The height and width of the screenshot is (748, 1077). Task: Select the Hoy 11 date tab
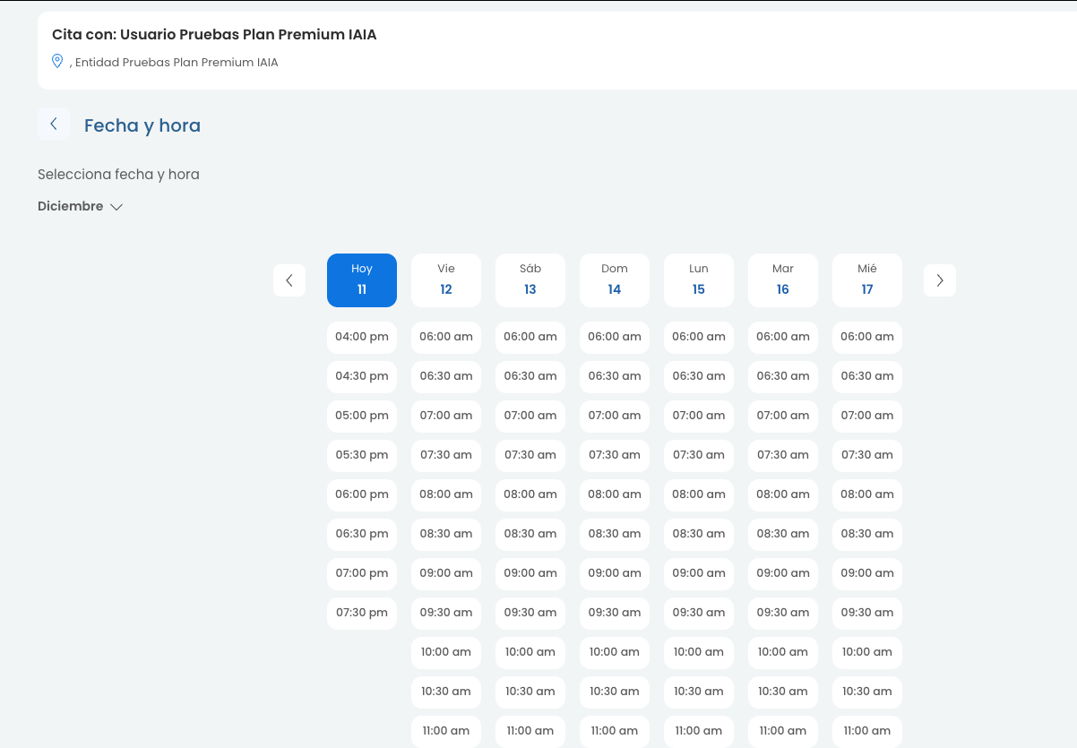click(x=362, y=279)
